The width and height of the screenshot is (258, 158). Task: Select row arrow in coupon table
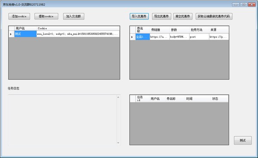coord(132,37)
